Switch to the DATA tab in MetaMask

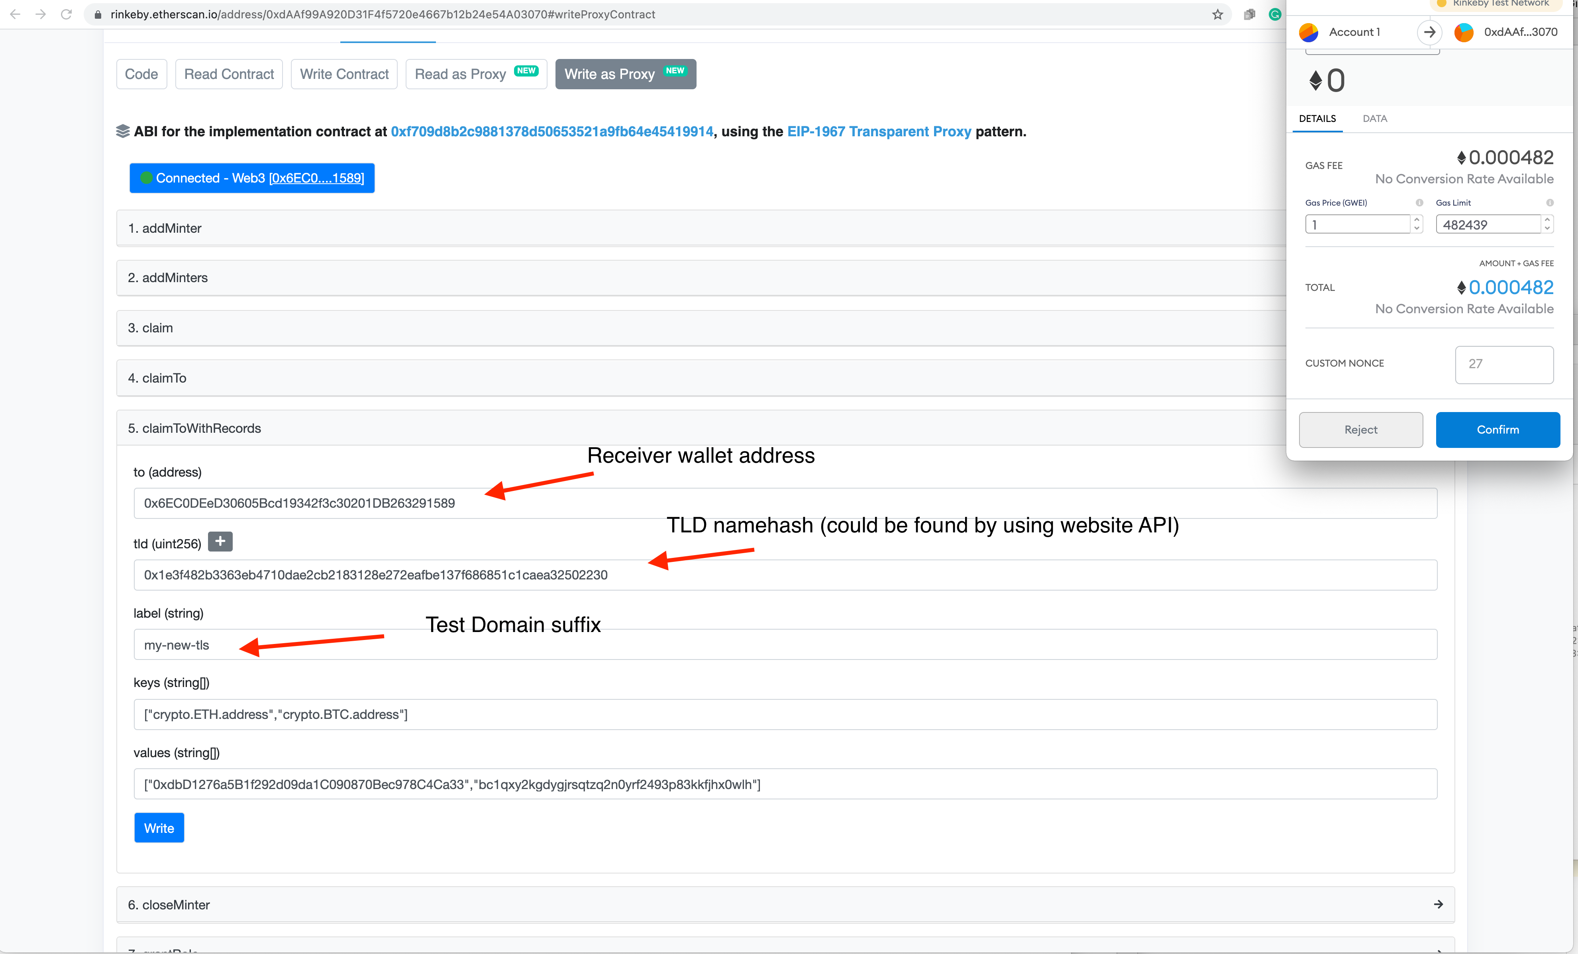tap(1374, 118)
